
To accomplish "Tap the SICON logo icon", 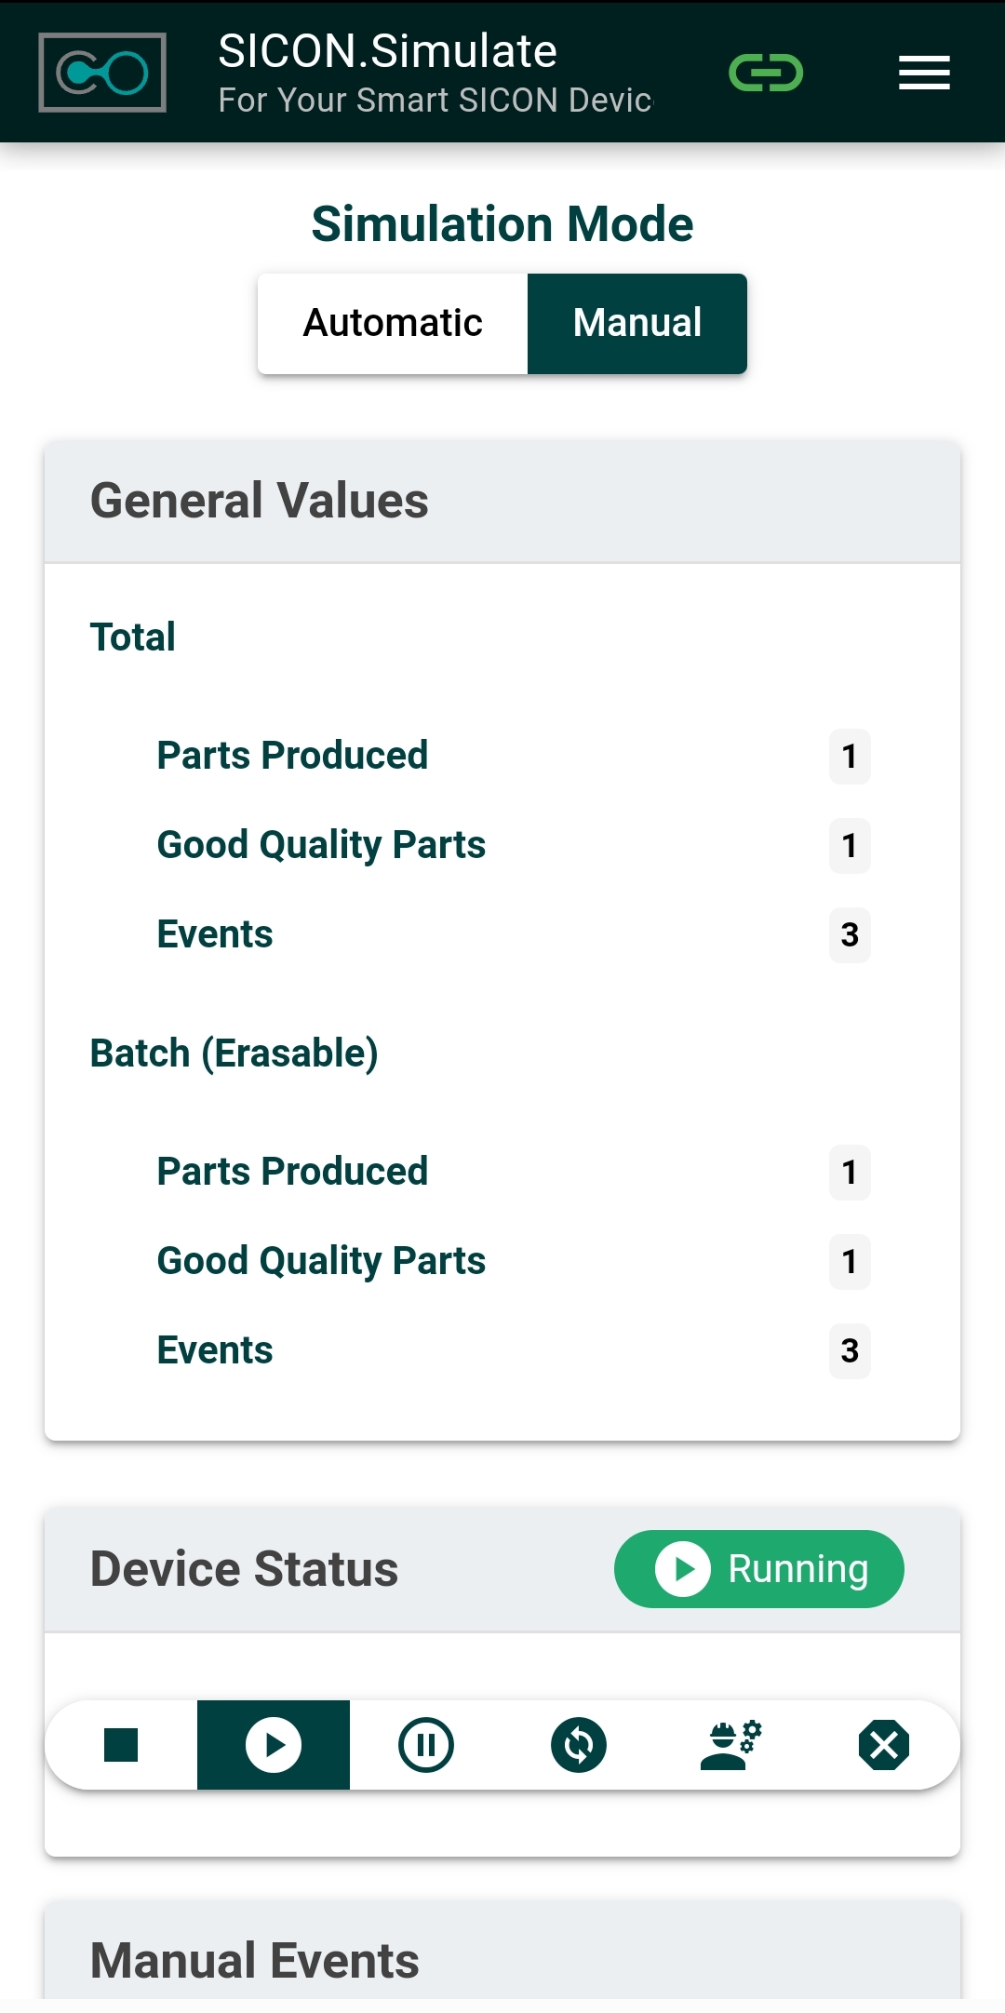I will 102,73.
